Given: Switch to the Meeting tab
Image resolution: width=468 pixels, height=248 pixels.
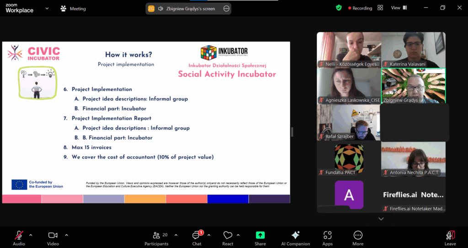Looking at the screenshot, I should [x=73, y=9].
